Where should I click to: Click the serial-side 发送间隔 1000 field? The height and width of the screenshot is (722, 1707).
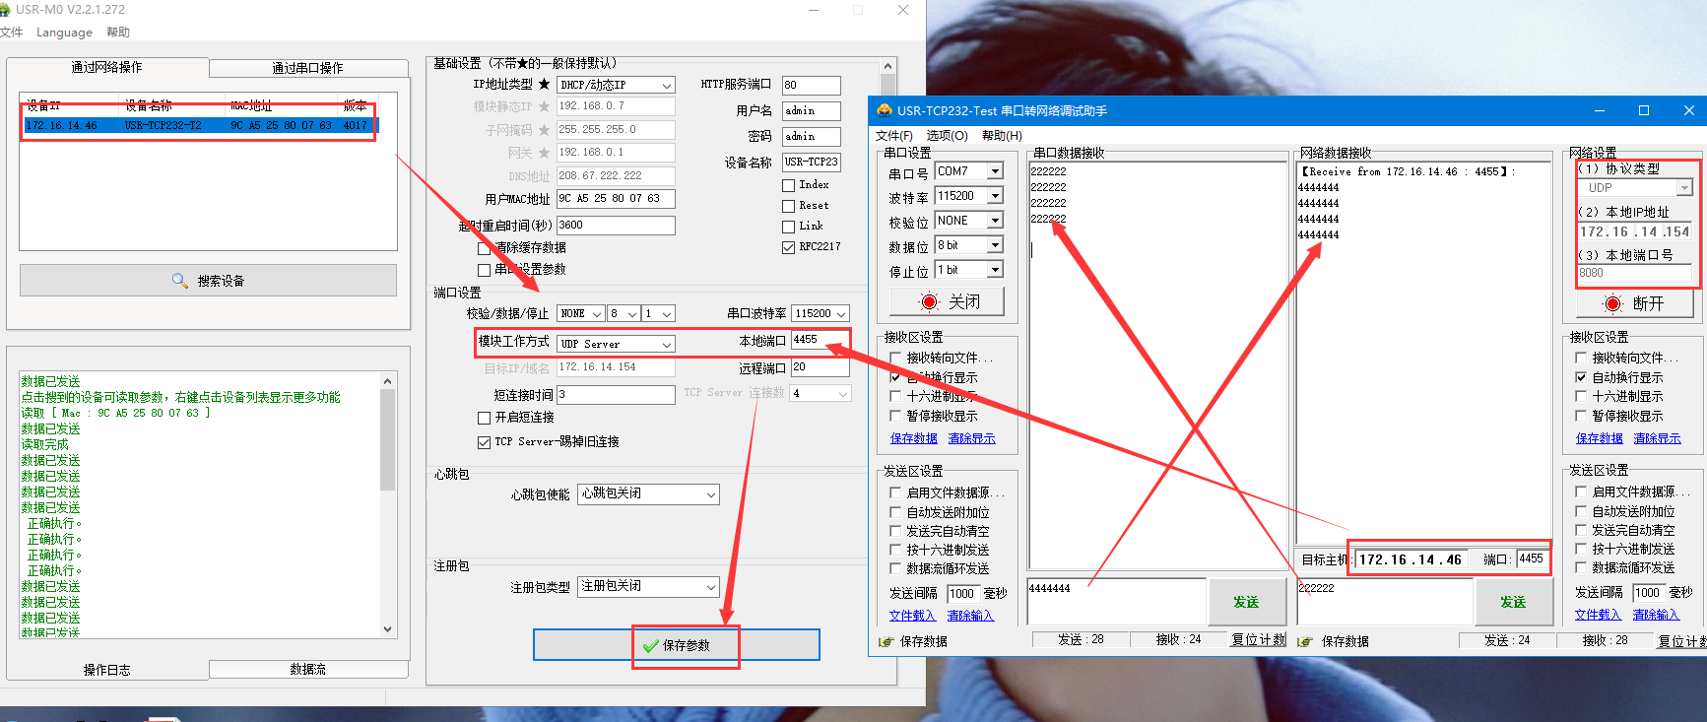(961, 594)
